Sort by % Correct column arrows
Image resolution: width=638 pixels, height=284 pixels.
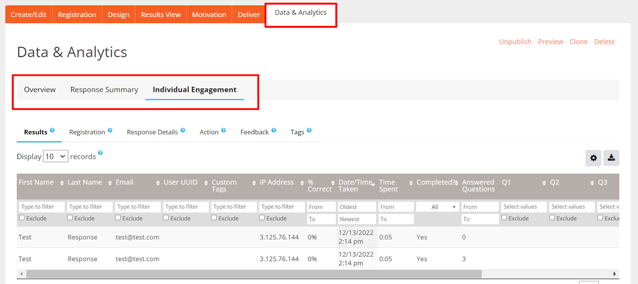[x=333, y=183]
